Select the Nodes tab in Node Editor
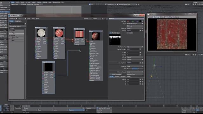The height and width of the screenshot is (114, 203). pyautogui.click(x=11, y=21)
